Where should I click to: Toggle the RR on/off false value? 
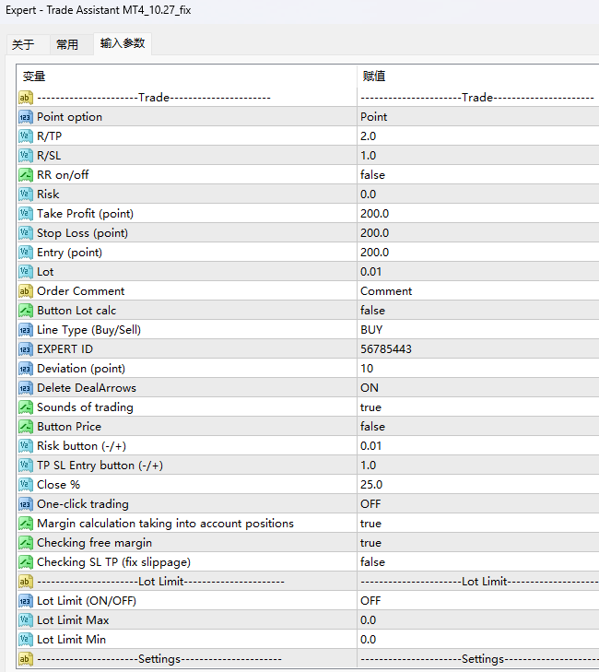coord(373,175)
